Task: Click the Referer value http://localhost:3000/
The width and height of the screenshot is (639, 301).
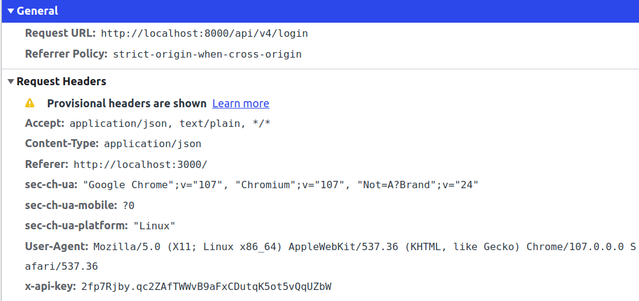Action: 140,165
